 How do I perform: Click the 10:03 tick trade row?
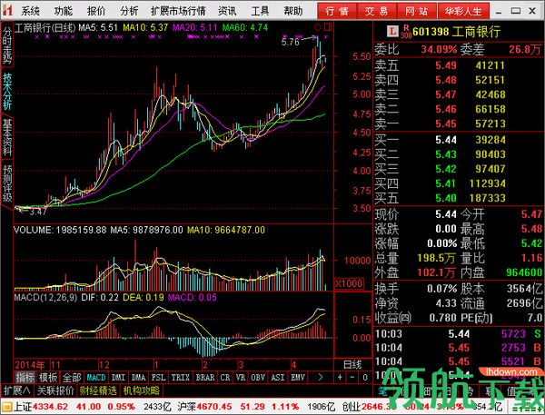[458, 334]
